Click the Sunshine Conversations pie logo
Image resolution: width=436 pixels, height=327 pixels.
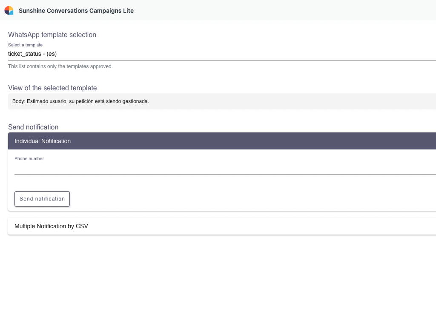click(x=9, y=10)
